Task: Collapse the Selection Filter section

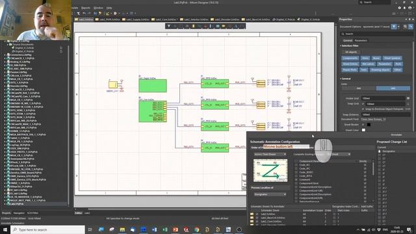Action: [341, 45]
